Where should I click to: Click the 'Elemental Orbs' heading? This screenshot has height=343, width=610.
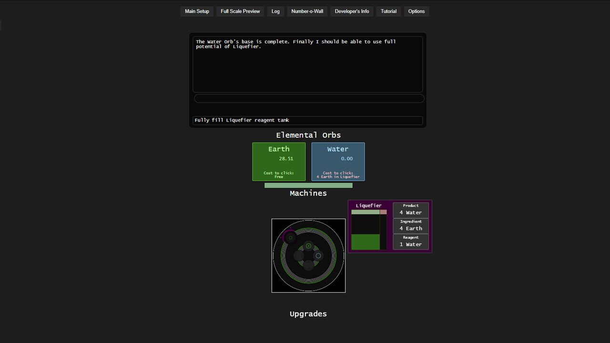[x=308, y=135]
